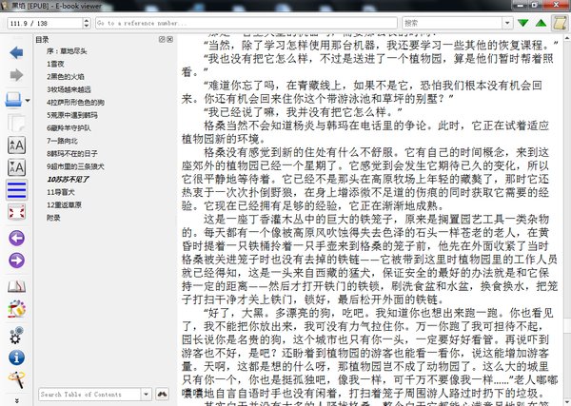Expand hidden sidebar tools with double chevron

tap(16, 401)
